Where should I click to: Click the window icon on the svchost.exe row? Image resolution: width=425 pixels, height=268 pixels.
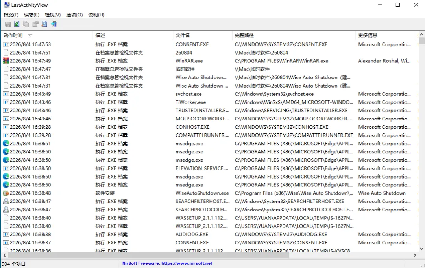[x=6, y=94]
